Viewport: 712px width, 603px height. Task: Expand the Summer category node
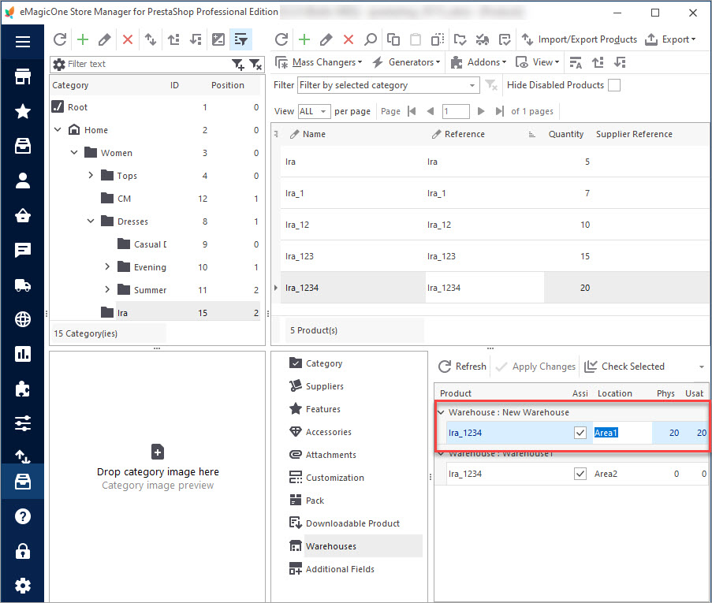pyautogui.click(x=107, y=289)
